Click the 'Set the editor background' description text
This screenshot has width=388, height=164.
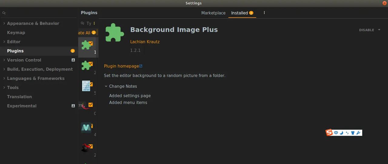click(165, 76)
